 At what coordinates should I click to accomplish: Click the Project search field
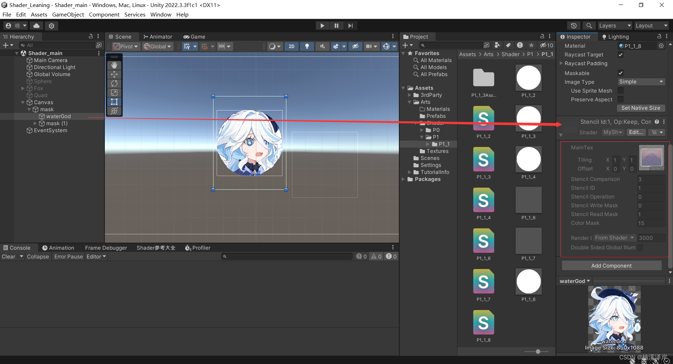click(x=451, y=45)
